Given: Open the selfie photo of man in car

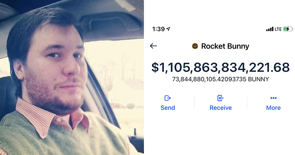Looking at the screenshot, I should click(x=72, y=78).
